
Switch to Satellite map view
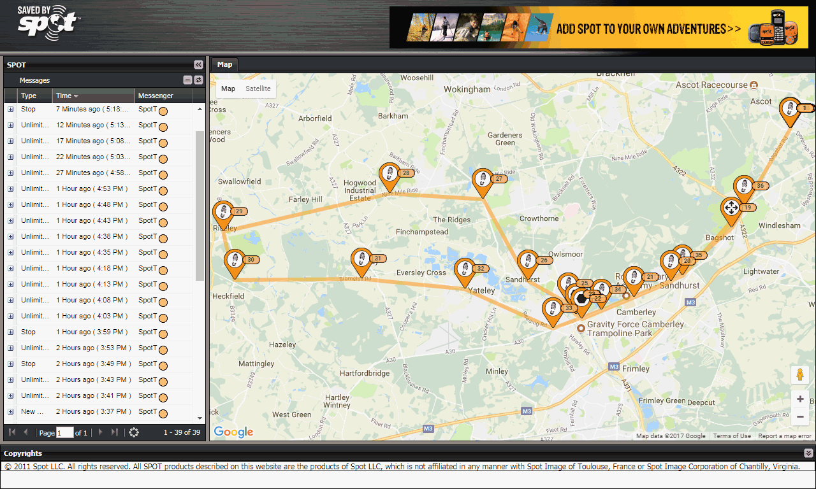258,89
